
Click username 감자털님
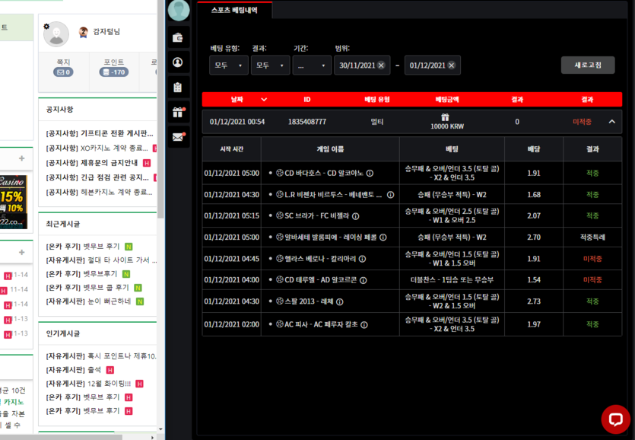pos(106,32)
